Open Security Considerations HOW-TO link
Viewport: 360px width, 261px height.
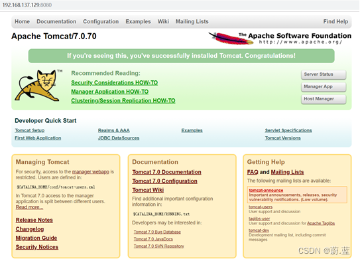click(114, 82)
